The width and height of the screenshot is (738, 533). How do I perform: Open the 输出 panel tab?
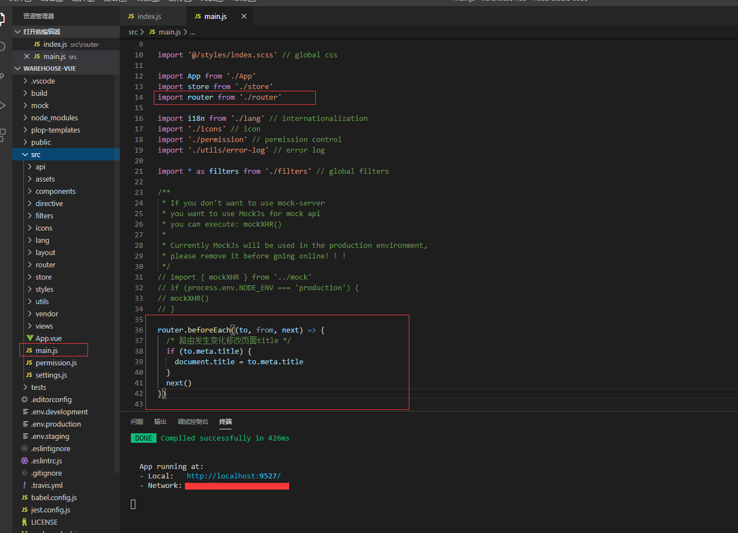pos(160,422)
